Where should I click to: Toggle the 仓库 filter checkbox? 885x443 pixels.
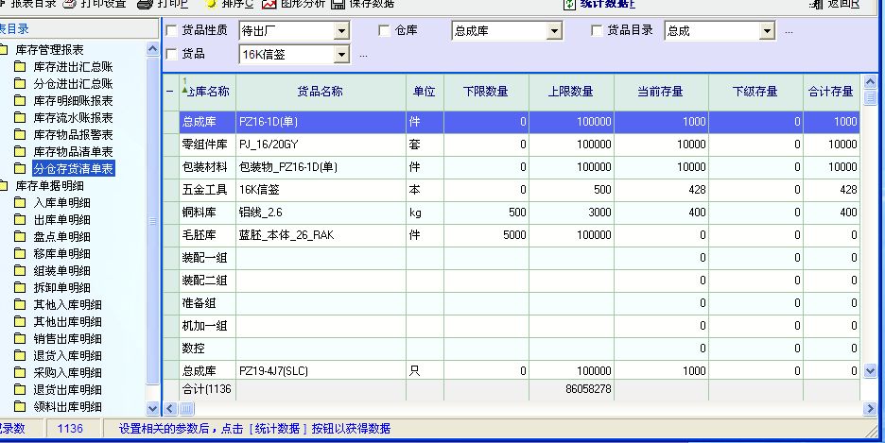[x=384, y=31]
